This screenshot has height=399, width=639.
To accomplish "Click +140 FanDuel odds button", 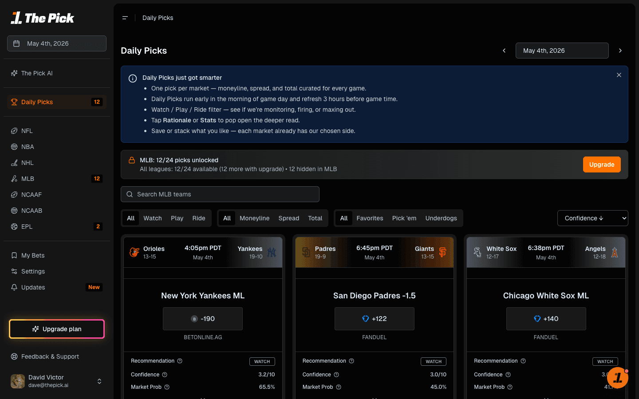I will pyautogui.click(x=546, y=319).
